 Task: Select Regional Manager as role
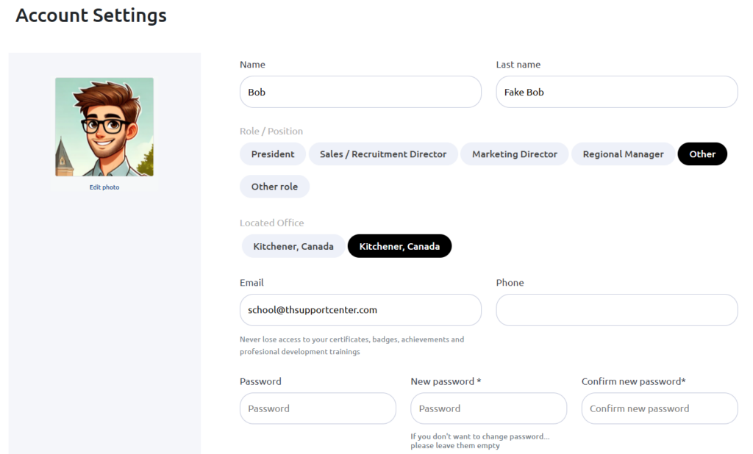point(623,154)
